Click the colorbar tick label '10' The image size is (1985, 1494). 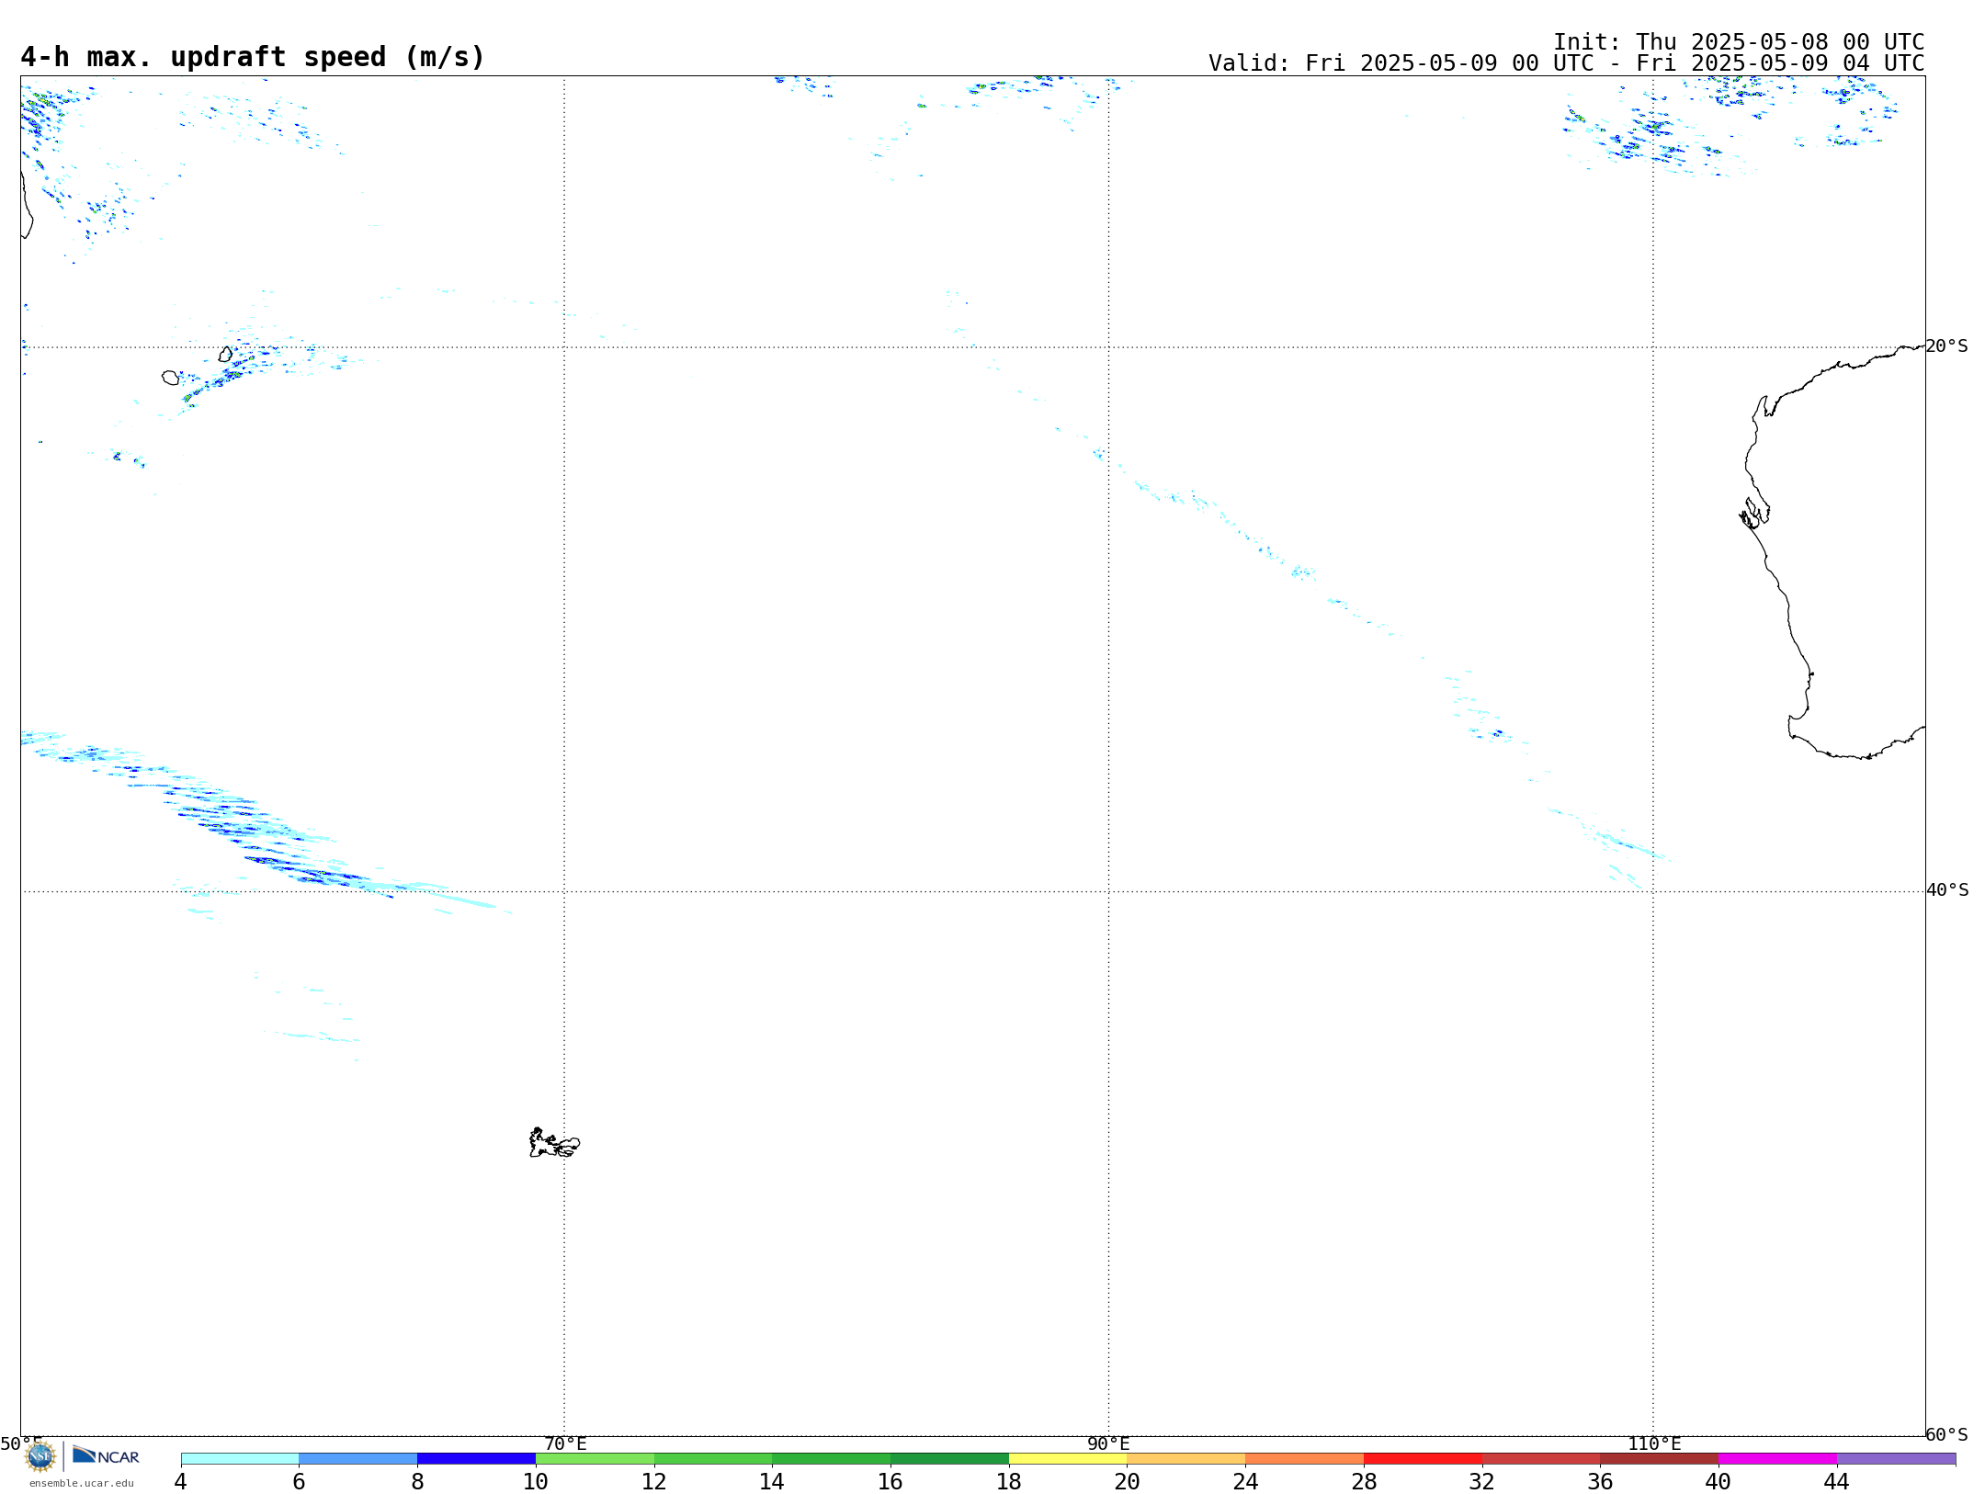[536, 1482]
